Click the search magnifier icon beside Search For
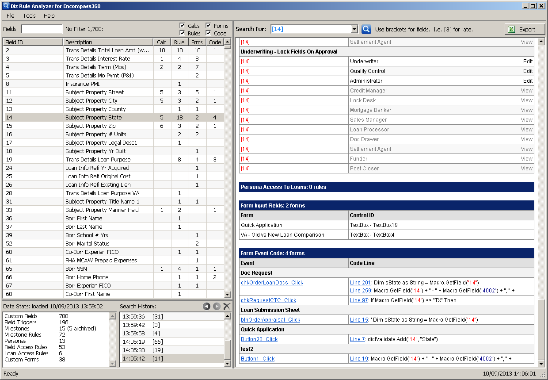548x380 pixels. point(366,29)
